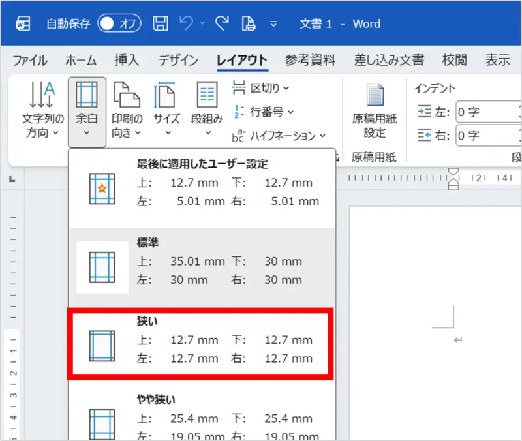Click the Save floppy disk icon

(x=161, y=23)
